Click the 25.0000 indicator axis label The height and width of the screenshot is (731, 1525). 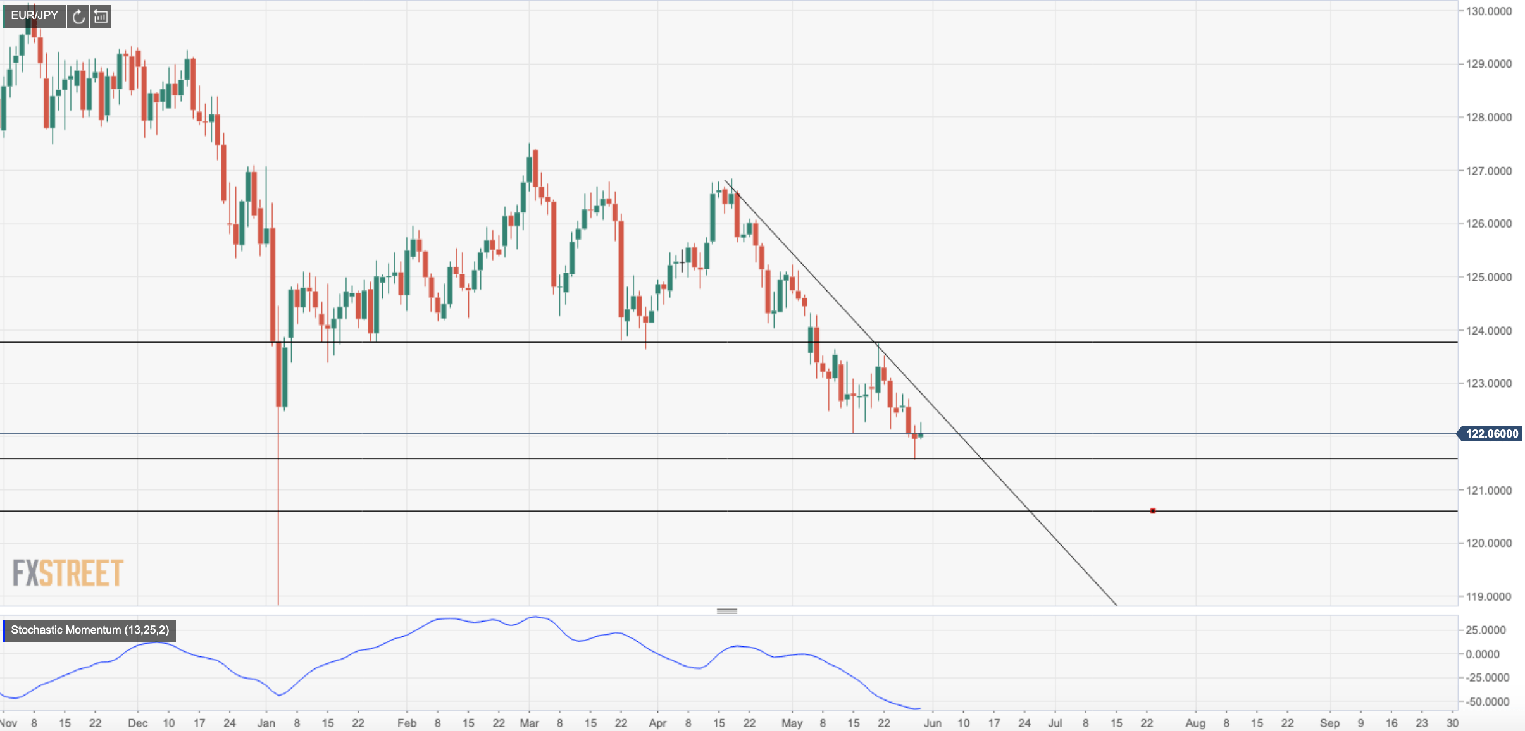click(1485, 630)
